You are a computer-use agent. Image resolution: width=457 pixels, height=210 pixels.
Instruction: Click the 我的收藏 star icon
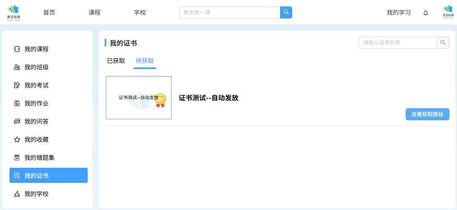pos(17,139)
